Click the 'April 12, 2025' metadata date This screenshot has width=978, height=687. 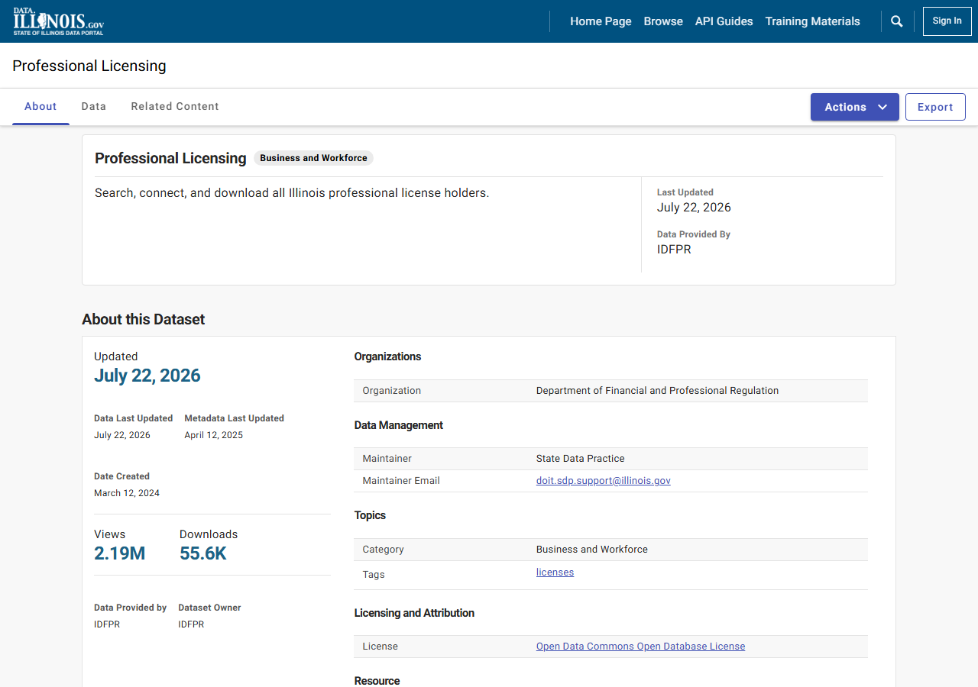point(213,435)
